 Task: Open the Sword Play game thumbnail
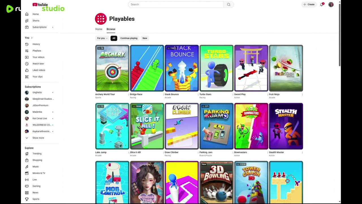(x=251, y=68)
